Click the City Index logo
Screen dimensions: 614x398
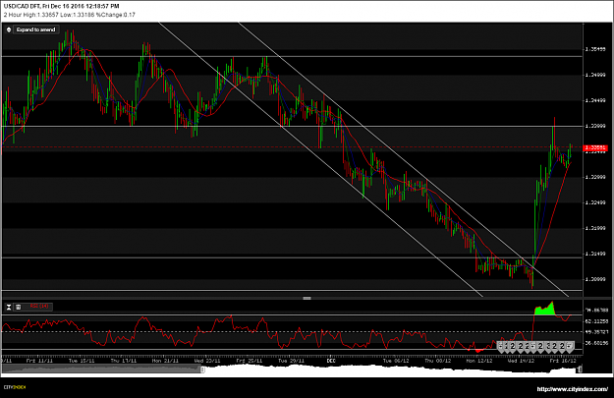[x=15, y=387]
